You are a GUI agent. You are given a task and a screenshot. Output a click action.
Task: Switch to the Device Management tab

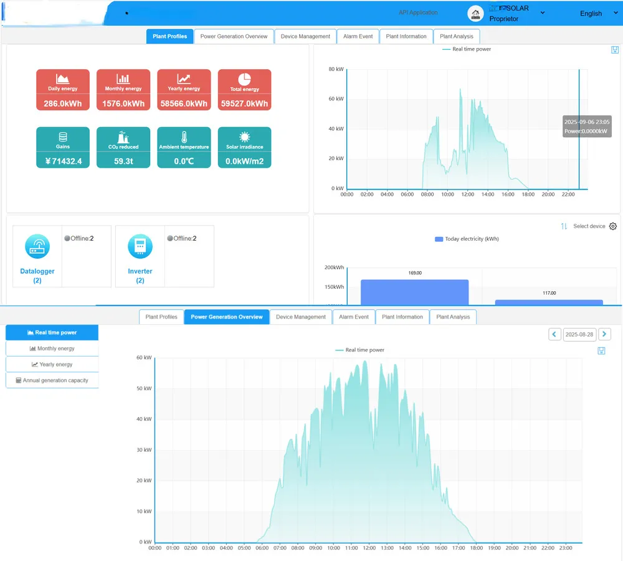click(305, 36)
